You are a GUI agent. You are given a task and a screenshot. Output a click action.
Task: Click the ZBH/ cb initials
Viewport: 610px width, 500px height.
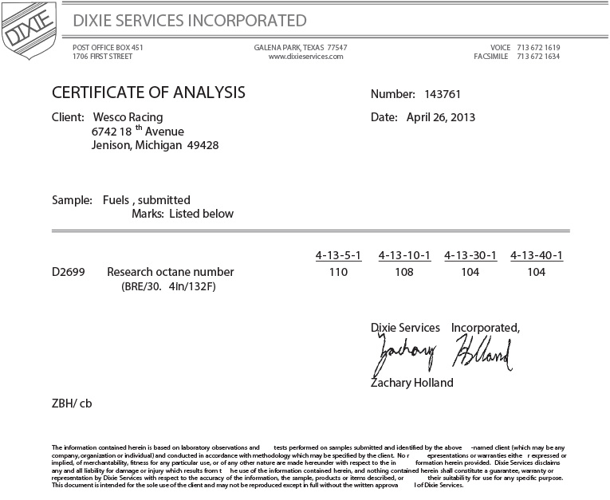72,404
